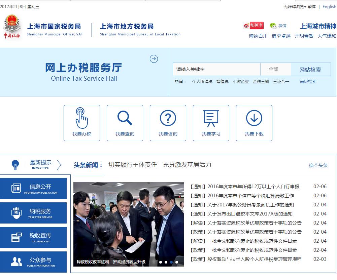Open 高级检索 advanced search link
Screen dimensions: 337x280
pyautogui.click(x=308, y=82)
